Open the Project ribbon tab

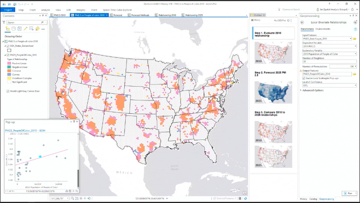click(8, 10)
